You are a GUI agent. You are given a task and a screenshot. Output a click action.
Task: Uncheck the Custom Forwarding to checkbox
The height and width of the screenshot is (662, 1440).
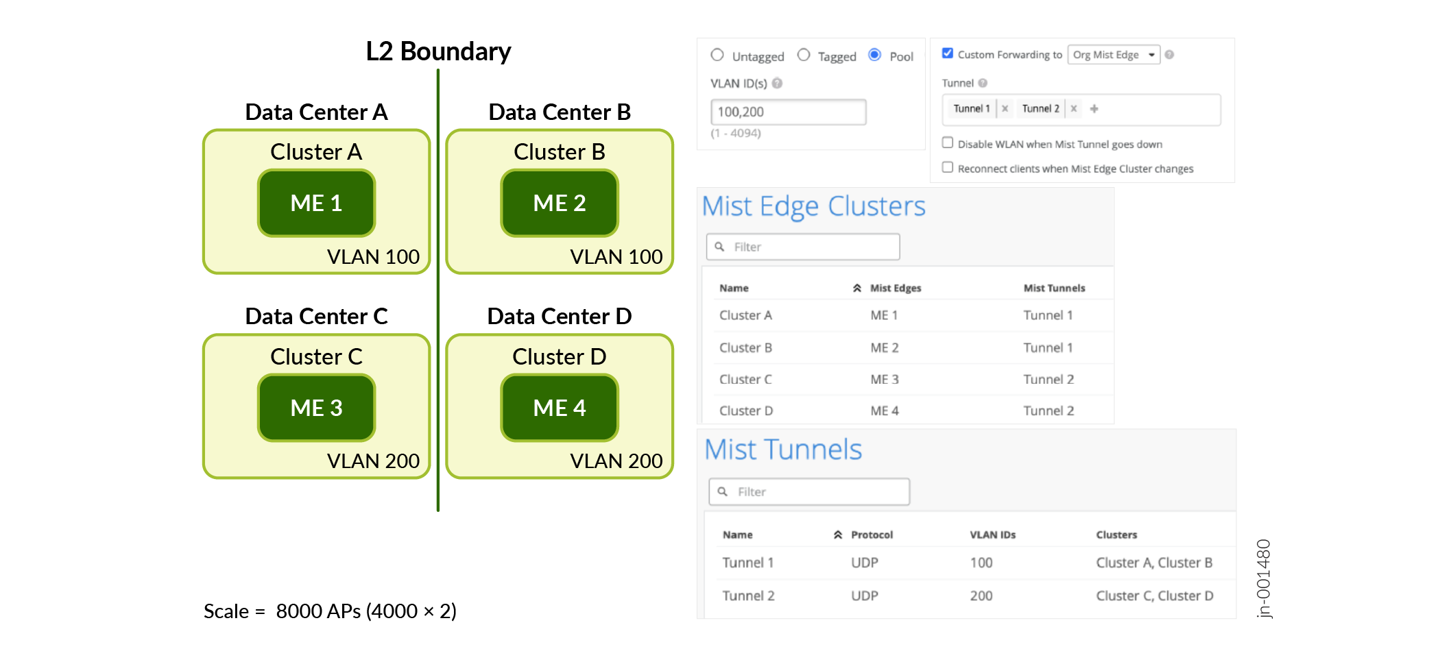948,53
